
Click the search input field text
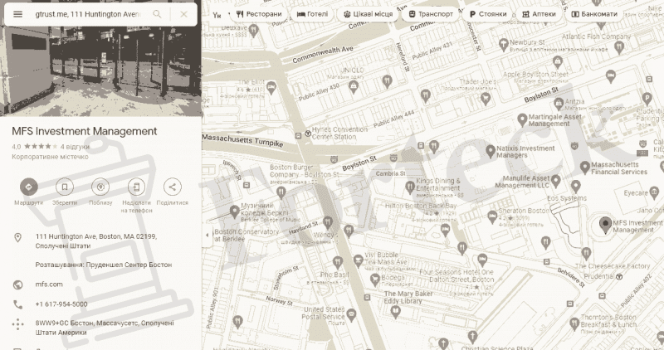pyautogui.click(x=88, y=14)
